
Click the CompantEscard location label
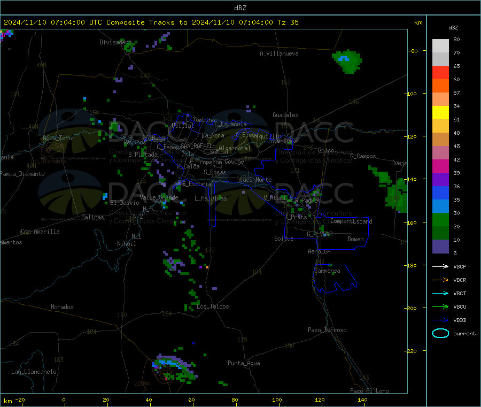(x=351, y=221)
